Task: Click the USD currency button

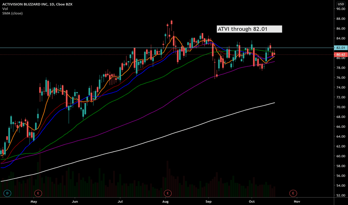Action: 341,4
